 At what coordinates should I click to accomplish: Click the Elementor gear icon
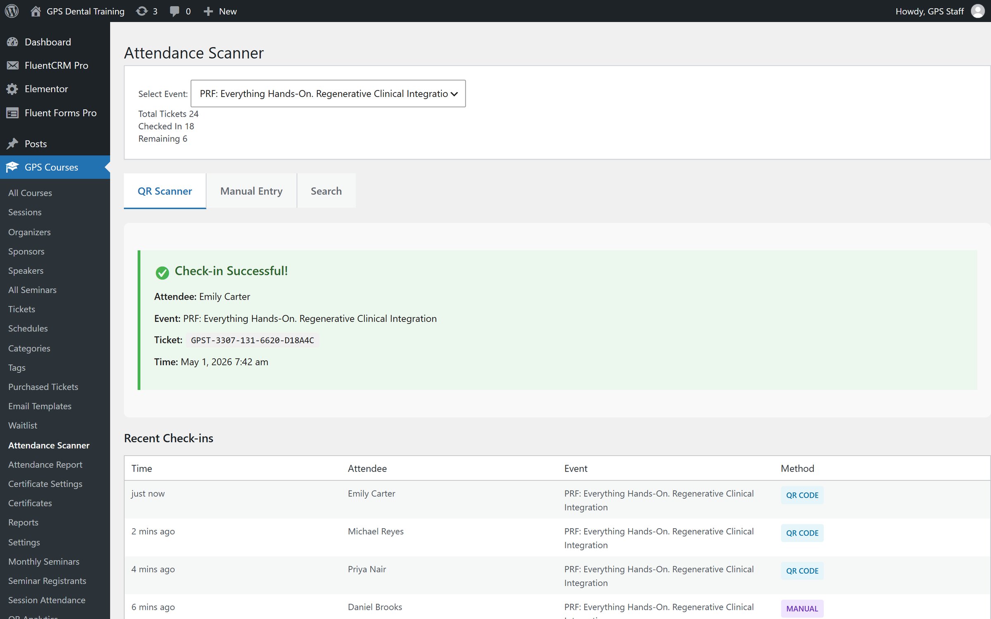(12, 89)
